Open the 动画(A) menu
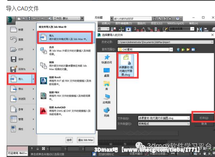The height and width of the screenshot is (157, 215). point(106,24)
